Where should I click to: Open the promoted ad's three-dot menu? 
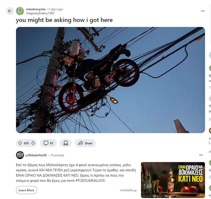click(x=201, y=155)
